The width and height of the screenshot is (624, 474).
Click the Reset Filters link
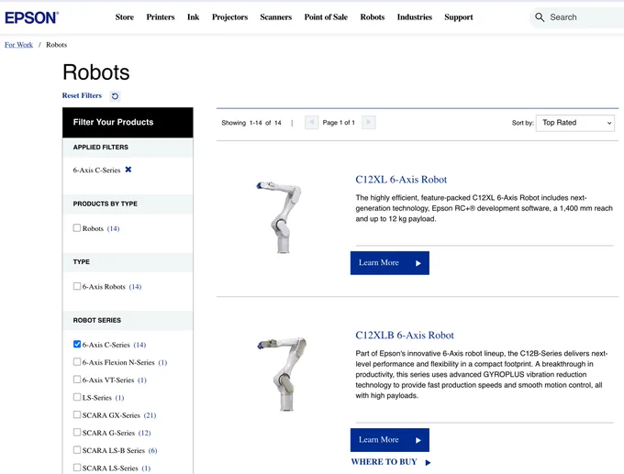pyautogui.click(x=82, y=95)
